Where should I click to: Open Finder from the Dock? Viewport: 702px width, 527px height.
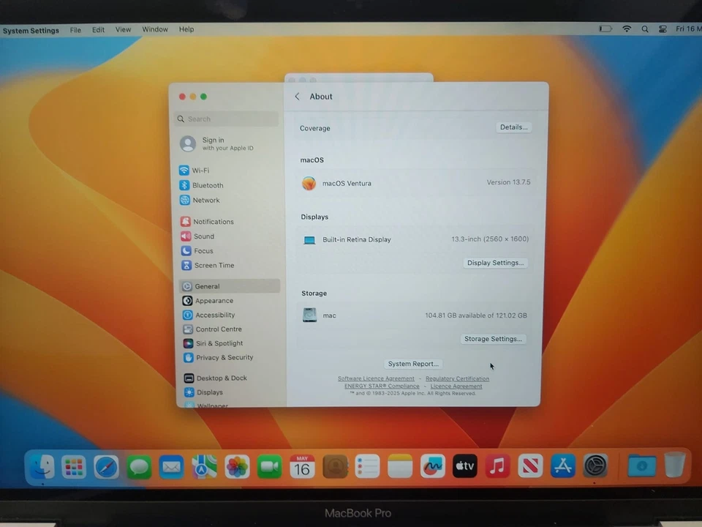click(x=42, y=467)
